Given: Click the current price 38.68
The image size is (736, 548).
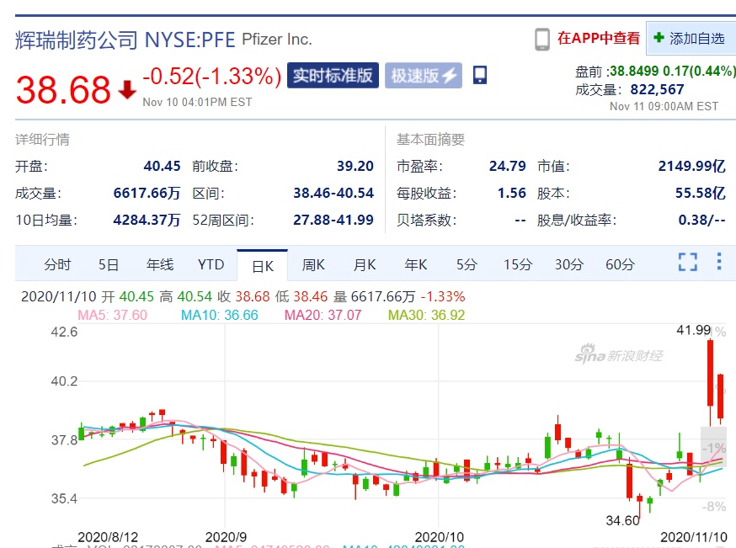Looking at the screenshot, I should 63,89.
